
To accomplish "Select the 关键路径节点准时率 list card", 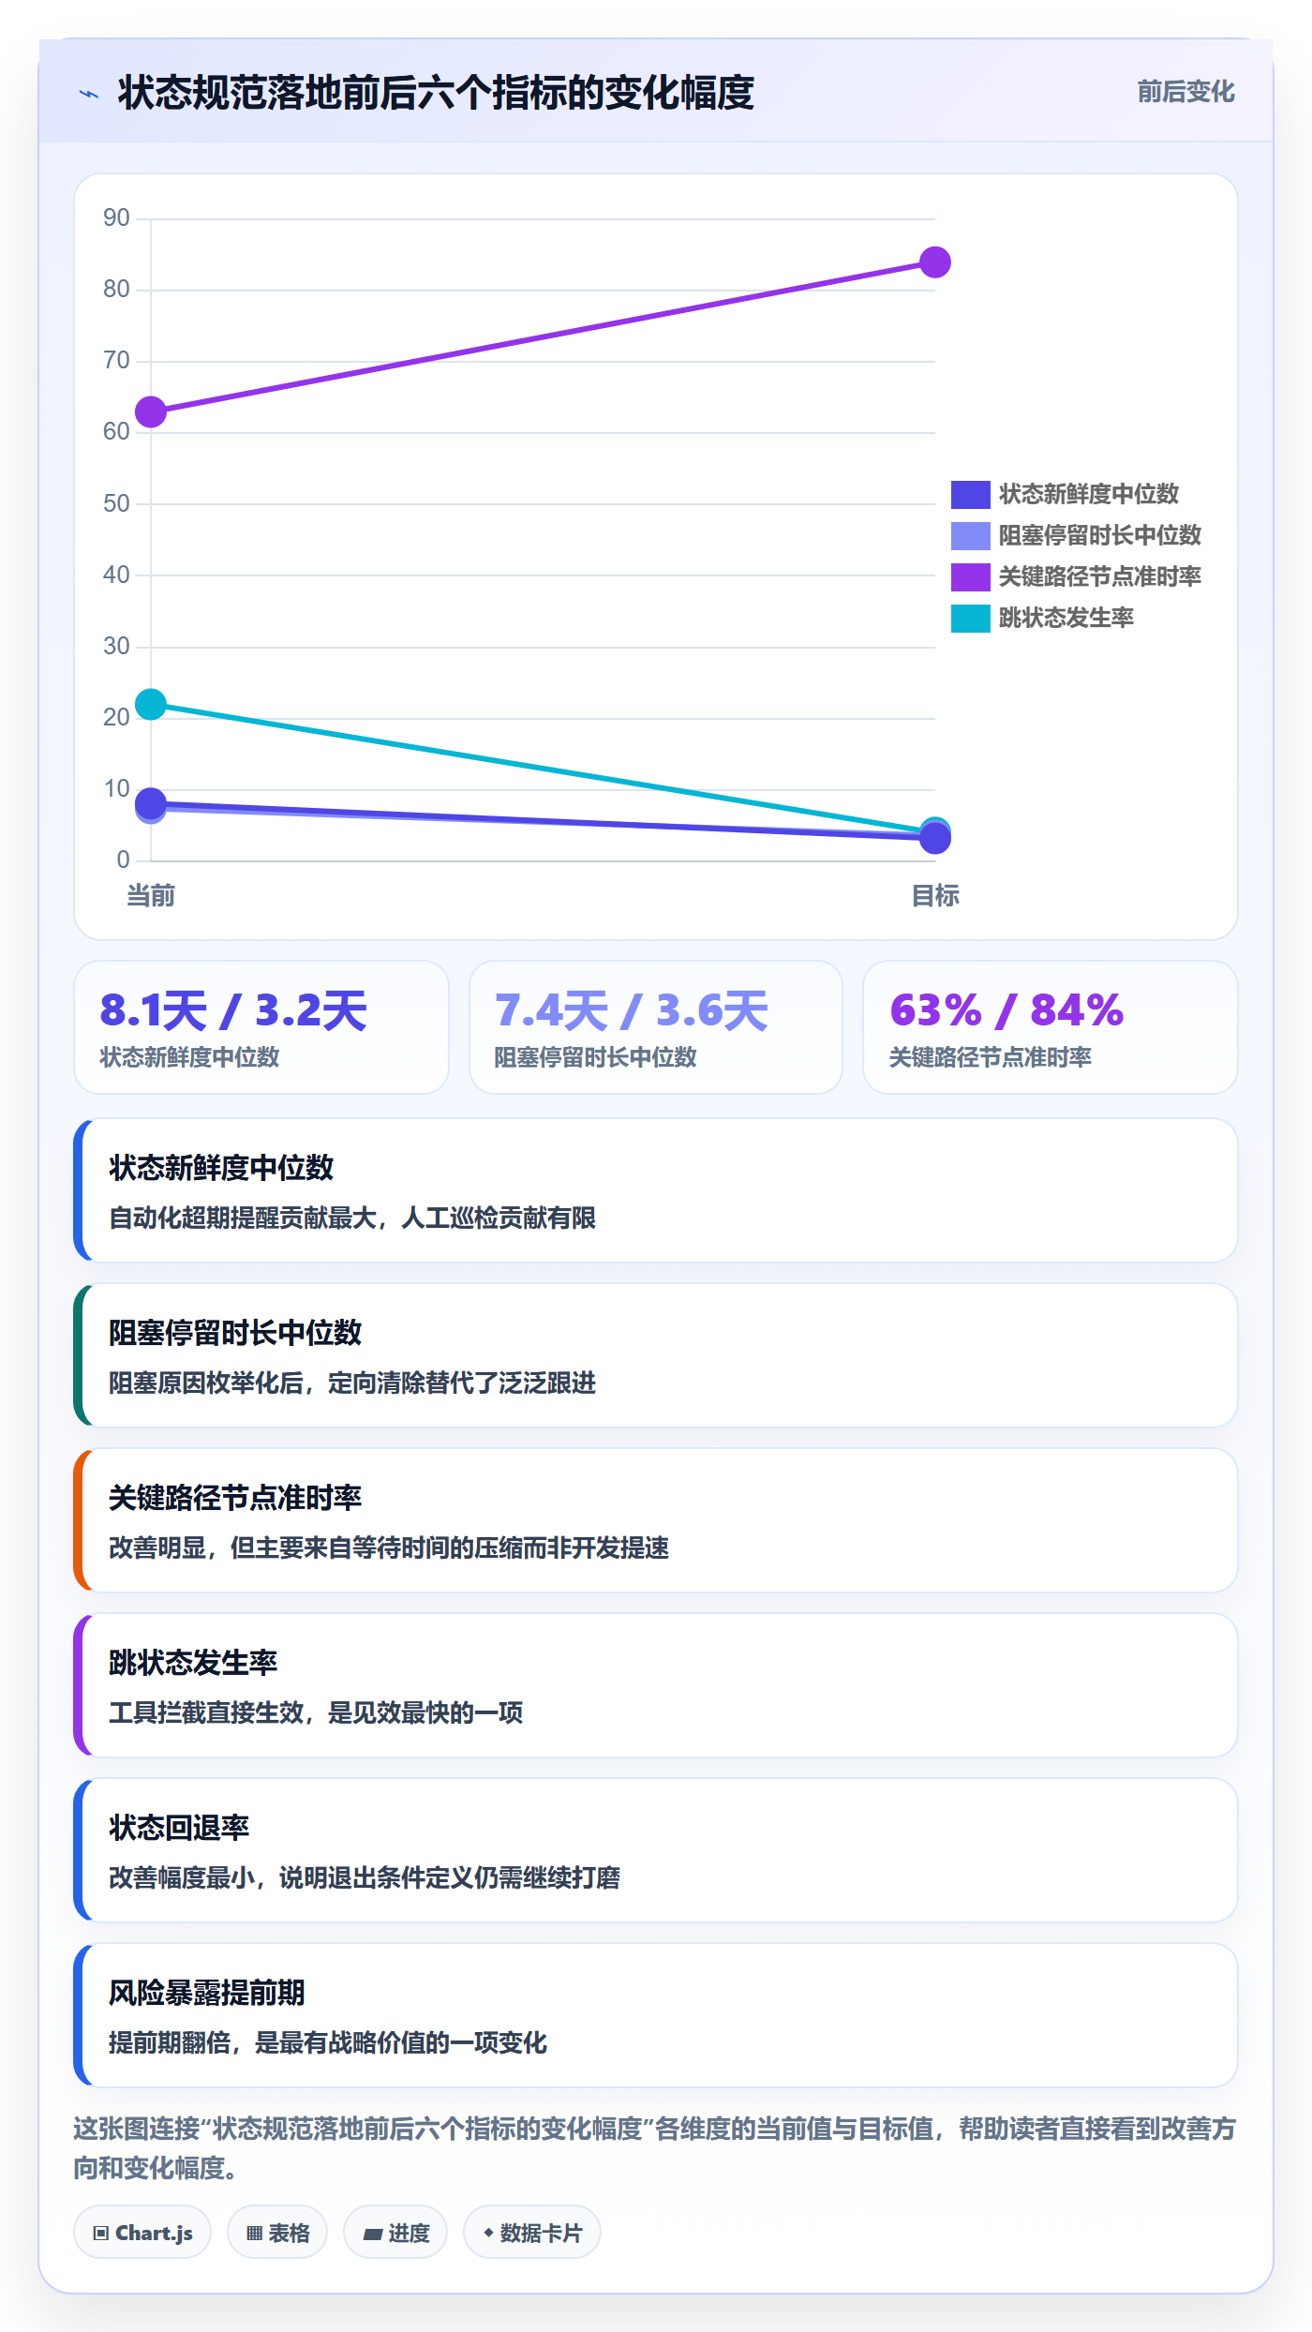I will (x=656, y=1520).
